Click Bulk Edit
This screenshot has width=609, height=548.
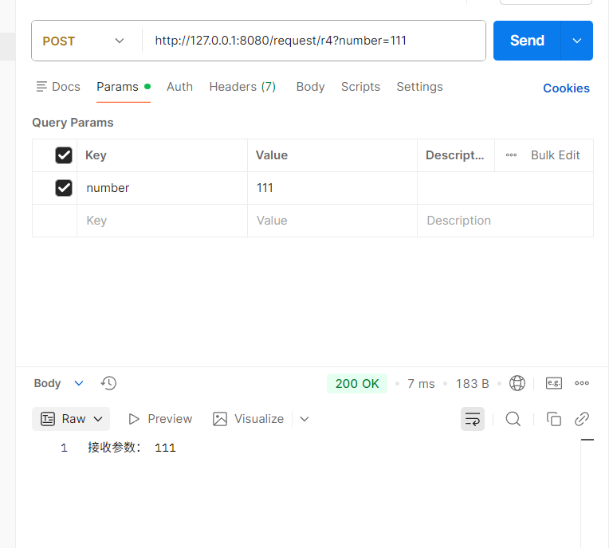pos(555,155)
